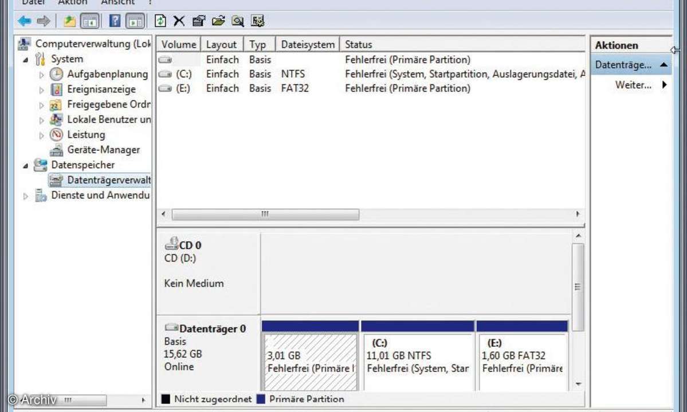
Task: Click the magnifier explore icon in toolbar
Action: pos(238,21)
